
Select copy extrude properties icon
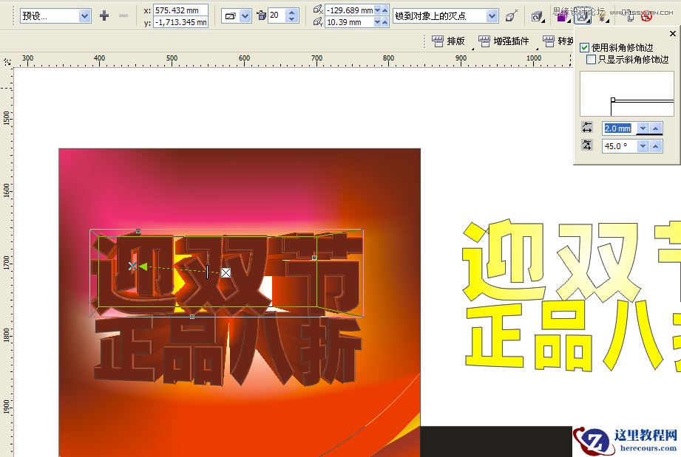tap(630, 15)
